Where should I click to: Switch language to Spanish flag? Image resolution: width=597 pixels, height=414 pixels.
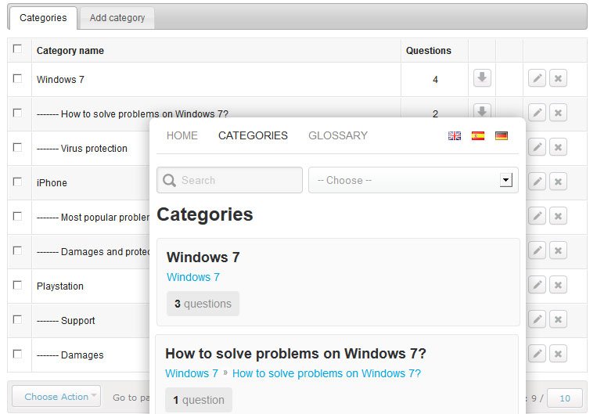(478, 135)
